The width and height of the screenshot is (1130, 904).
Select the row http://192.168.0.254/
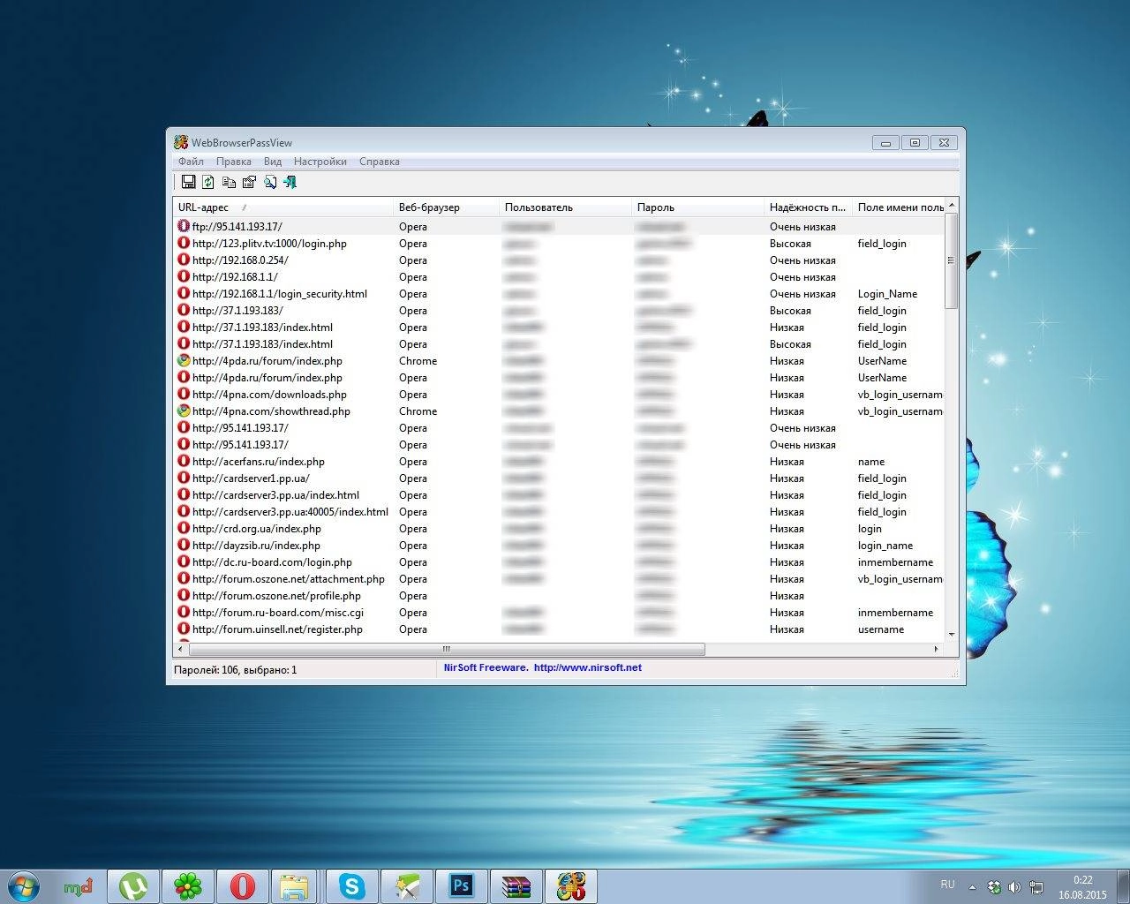tap(559, 260)
